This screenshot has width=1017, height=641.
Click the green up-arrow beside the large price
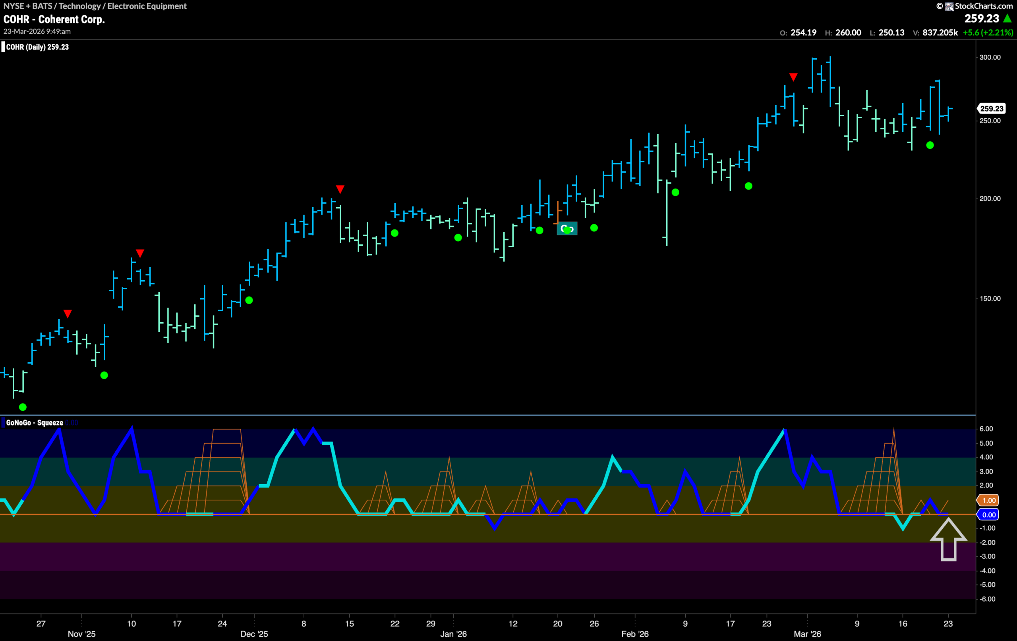[x=1007, y=19]
